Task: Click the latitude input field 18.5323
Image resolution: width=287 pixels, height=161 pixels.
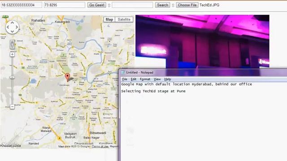Action: [x=21, y=5]
